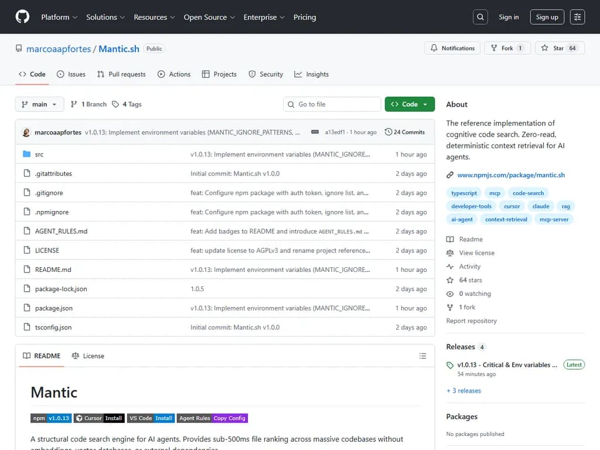600x450 pixels.
Task: Open the src folder
Action: click(39, 155)
